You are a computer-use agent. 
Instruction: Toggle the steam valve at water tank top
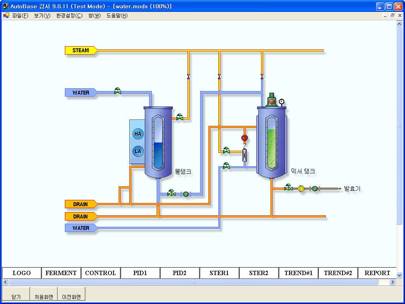[180, 117]
